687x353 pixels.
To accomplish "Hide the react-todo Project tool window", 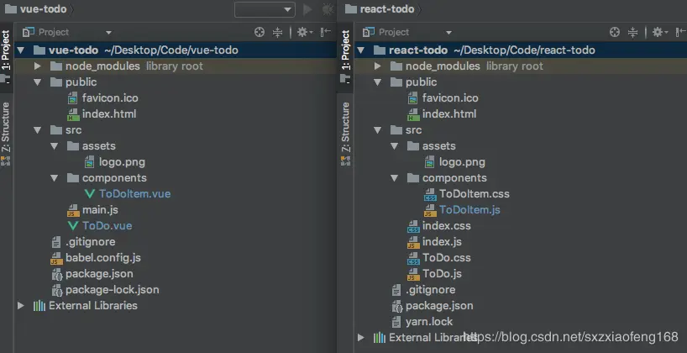I will (x=680, y=32).
